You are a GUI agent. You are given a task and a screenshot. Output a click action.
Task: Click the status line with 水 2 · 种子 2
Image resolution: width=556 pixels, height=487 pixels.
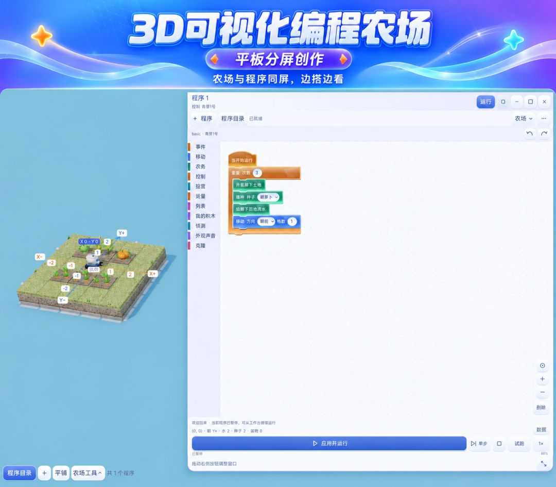coord(227,431)
